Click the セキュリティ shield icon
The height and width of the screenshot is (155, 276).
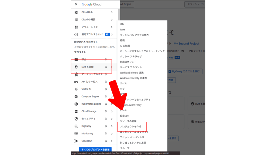tap(76, 119)
